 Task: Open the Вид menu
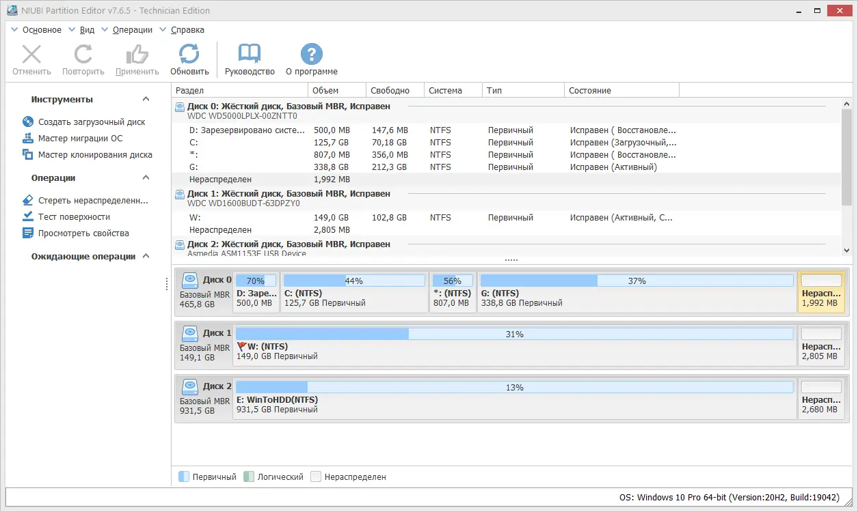point(87,29)
